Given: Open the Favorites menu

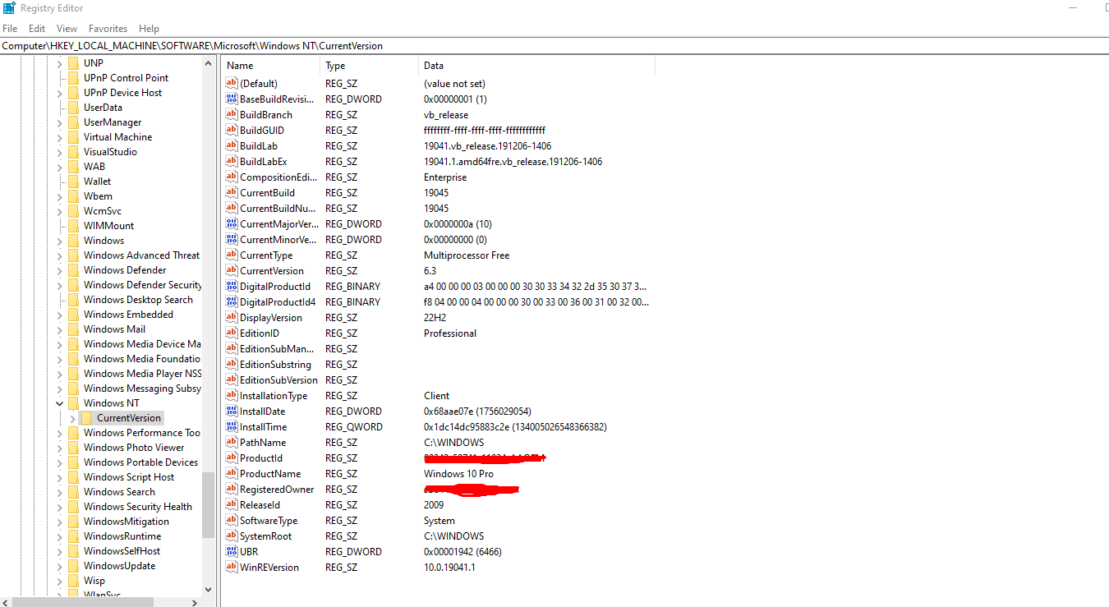Looking at the screenshot, I should pos(108,29).
